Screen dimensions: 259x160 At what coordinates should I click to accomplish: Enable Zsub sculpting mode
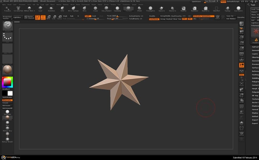pos(94,16)
